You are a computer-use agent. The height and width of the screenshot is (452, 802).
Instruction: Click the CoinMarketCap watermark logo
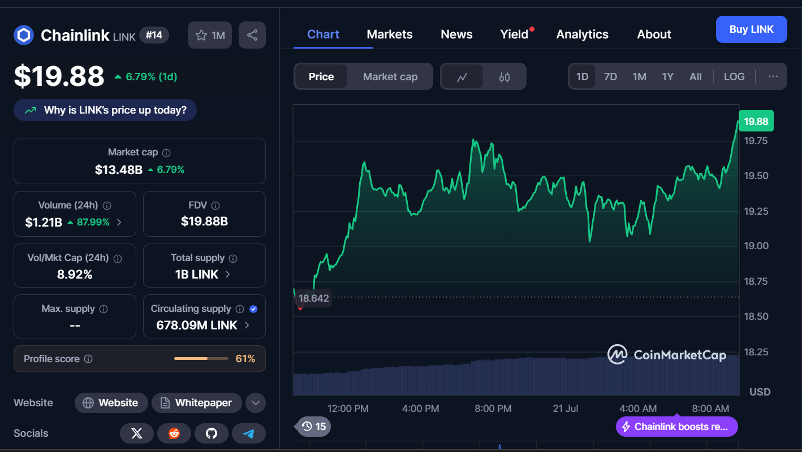pos(667,355)
